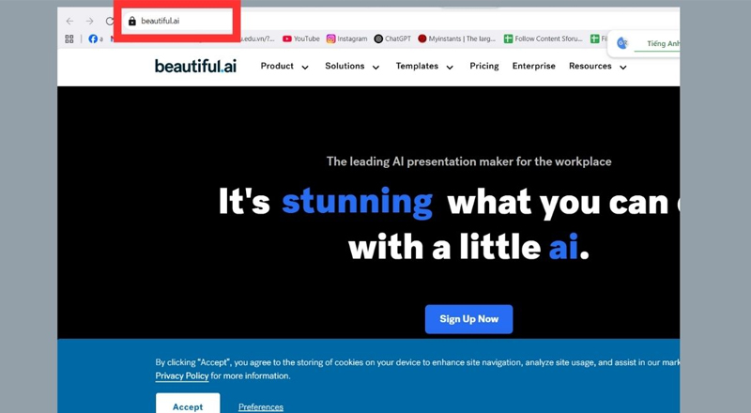Viewport: 751px width, 413px height.
Task: Open the Instagram bookmark
Action: pyautogui.click(x=346, y=38)
